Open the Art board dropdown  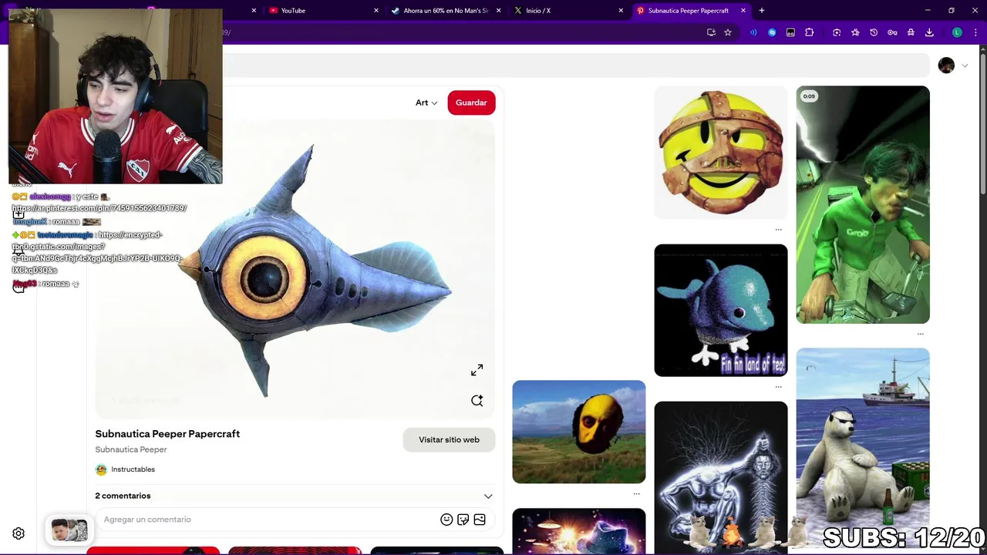[426, 103]
